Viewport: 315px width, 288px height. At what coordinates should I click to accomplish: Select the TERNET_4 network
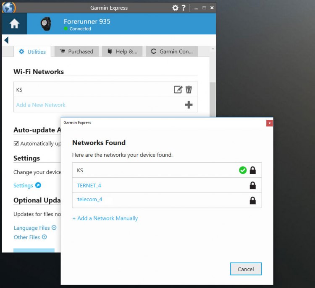tap(167, 185)
